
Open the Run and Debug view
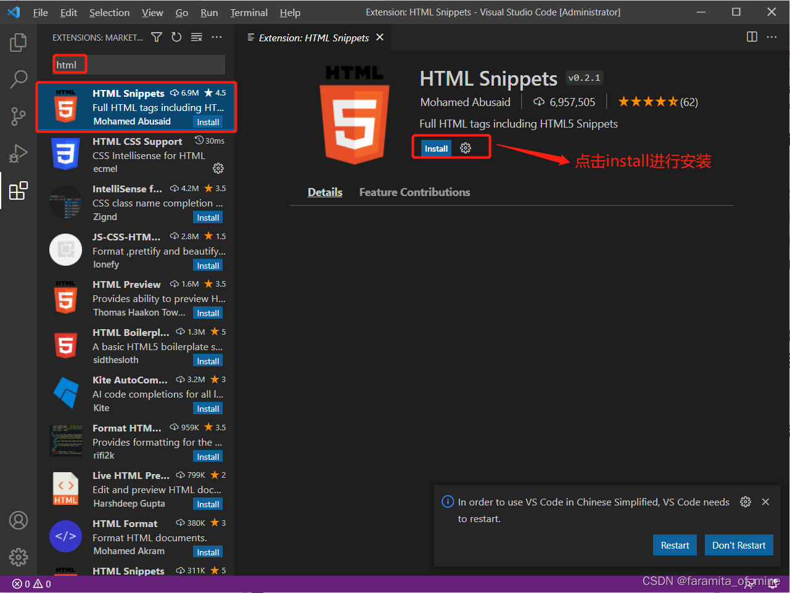pyautogui.click(x=19, y=153)
